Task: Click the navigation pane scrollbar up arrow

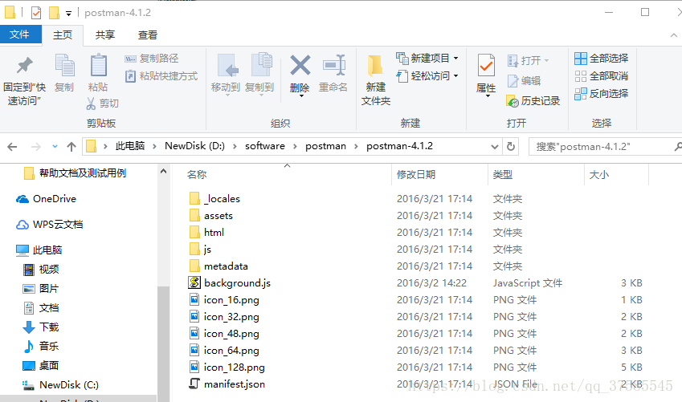Action: (163, 171)
